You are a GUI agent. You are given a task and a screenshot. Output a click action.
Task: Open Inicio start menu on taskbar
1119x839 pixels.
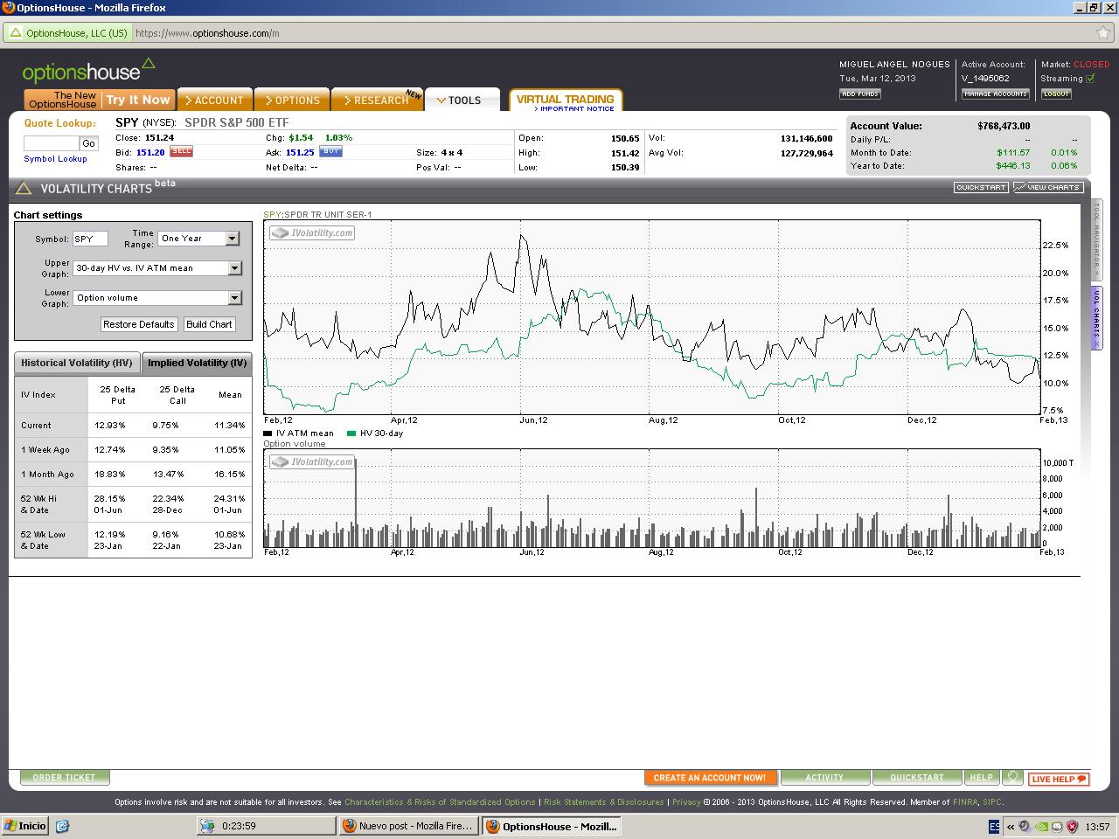(x=25, y=826)
